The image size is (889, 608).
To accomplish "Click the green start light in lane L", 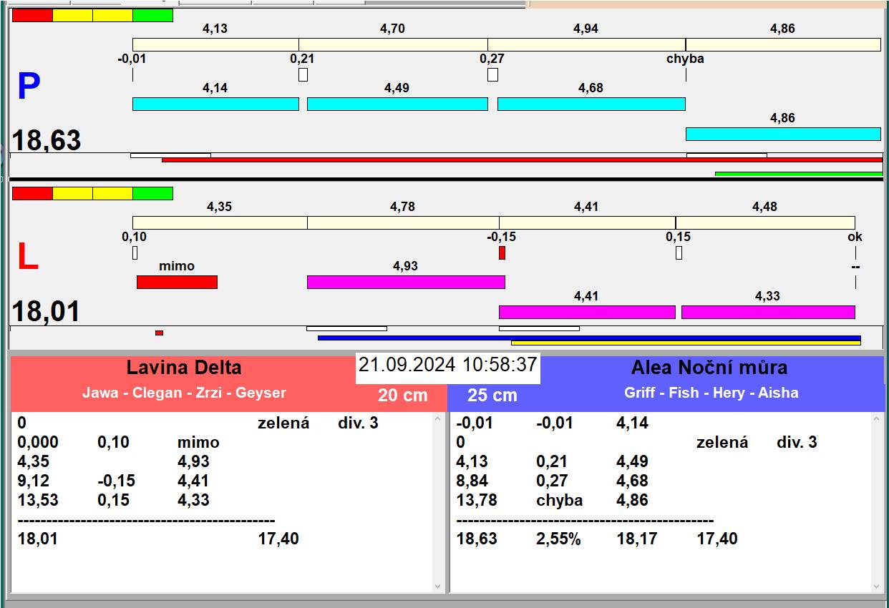I will [x=152, y=194].
